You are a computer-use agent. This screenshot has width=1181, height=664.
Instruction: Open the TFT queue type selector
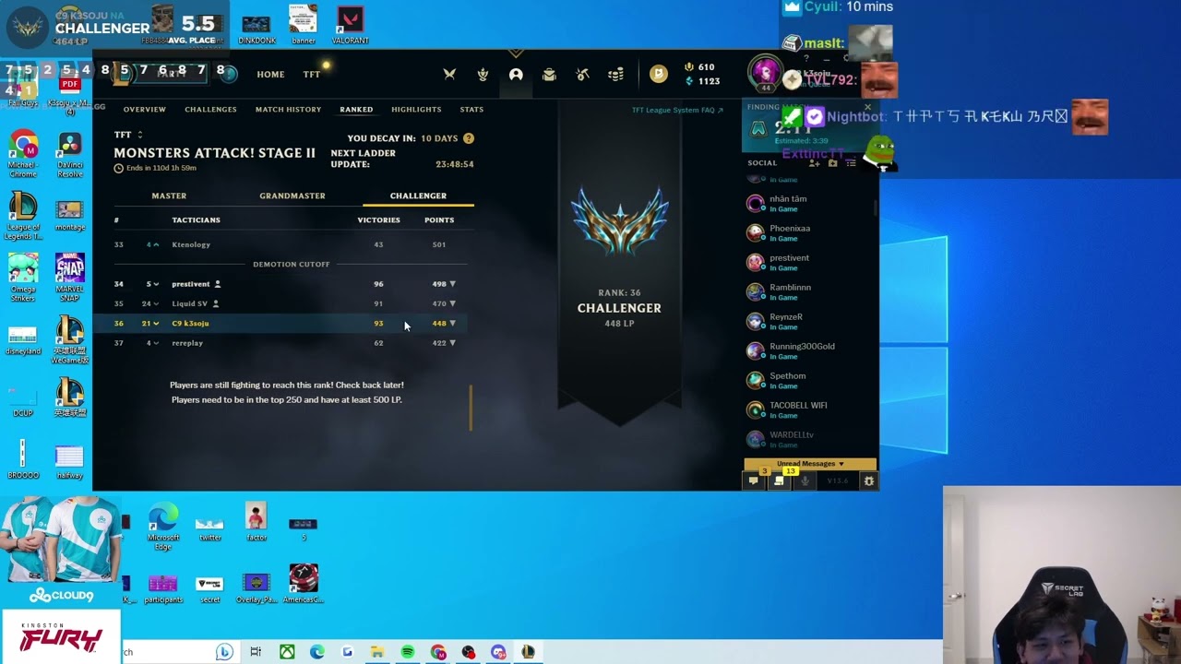(128, 135)
